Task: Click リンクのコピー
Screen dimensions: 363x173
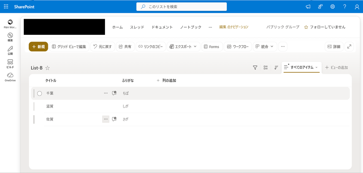Action: (x=151, y=47)
